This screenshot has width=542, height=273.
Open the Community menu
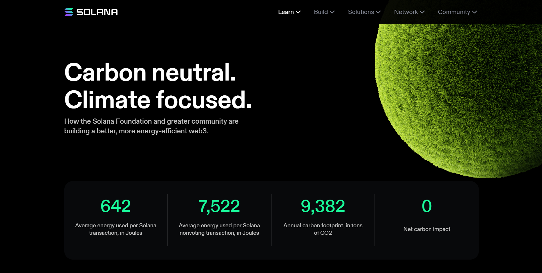457,12
